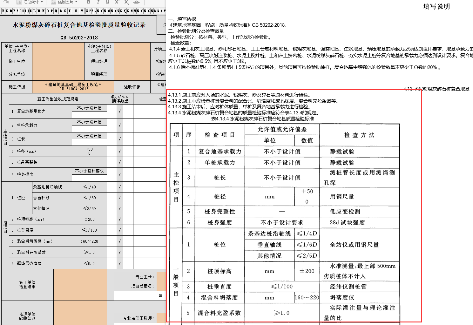Click the redo arrow icon
473x325 pixels.
pos(6,2)
